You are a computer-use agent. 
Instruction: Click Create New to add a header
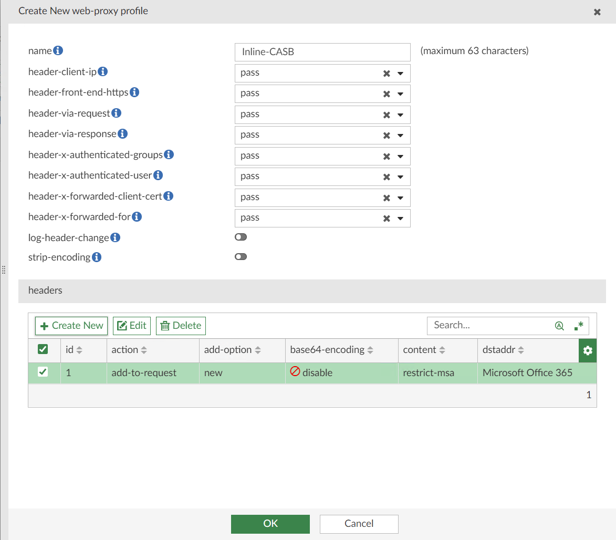[71, 326]
